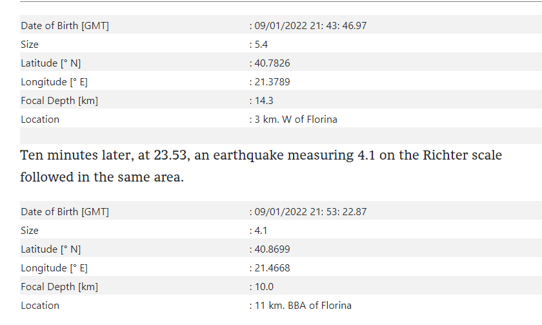The width and height of the screenshot is (542, 325).
Task: Click the location '3 km. W of Florina'
Action: coord(294,120)
